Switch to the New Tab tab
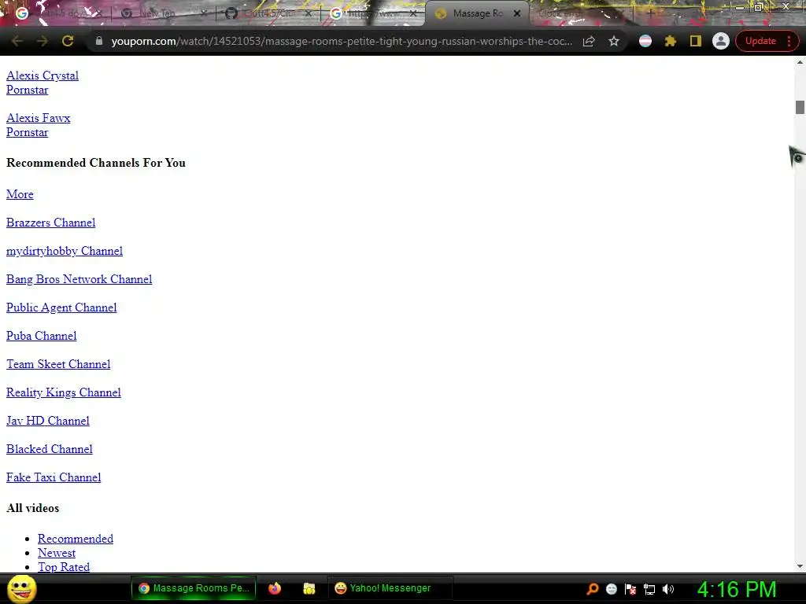This screenshot has width=806, height=604. 164,13
